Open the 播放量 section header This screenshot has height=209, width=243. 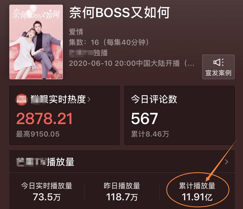pos(122,162)
